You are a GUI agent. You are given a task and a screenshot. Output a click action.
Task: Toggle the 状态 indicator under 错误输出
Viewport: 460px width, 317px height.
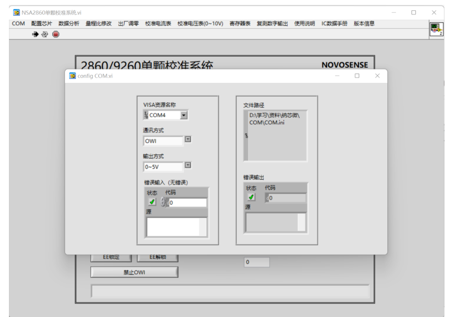coord(251,197)
